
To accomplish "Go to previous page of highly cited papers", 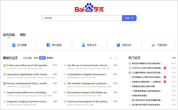I will pos(111,58).
